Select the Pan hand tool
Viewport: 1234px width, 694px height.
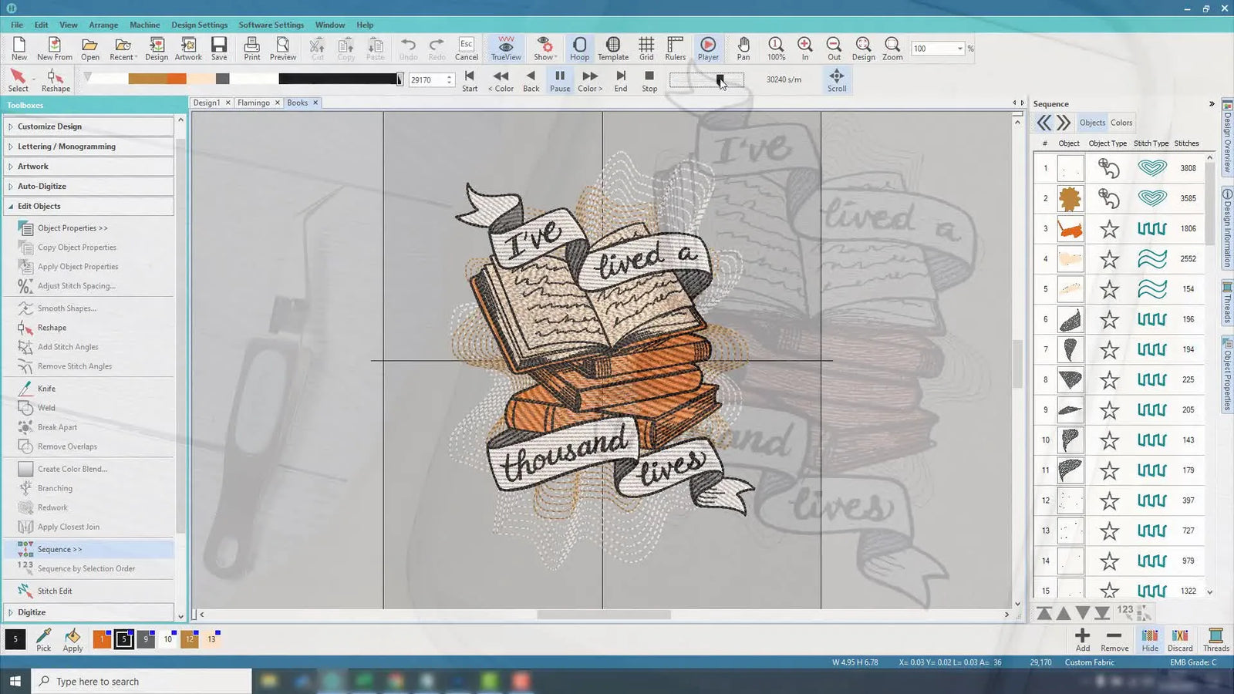click(743, 48)
